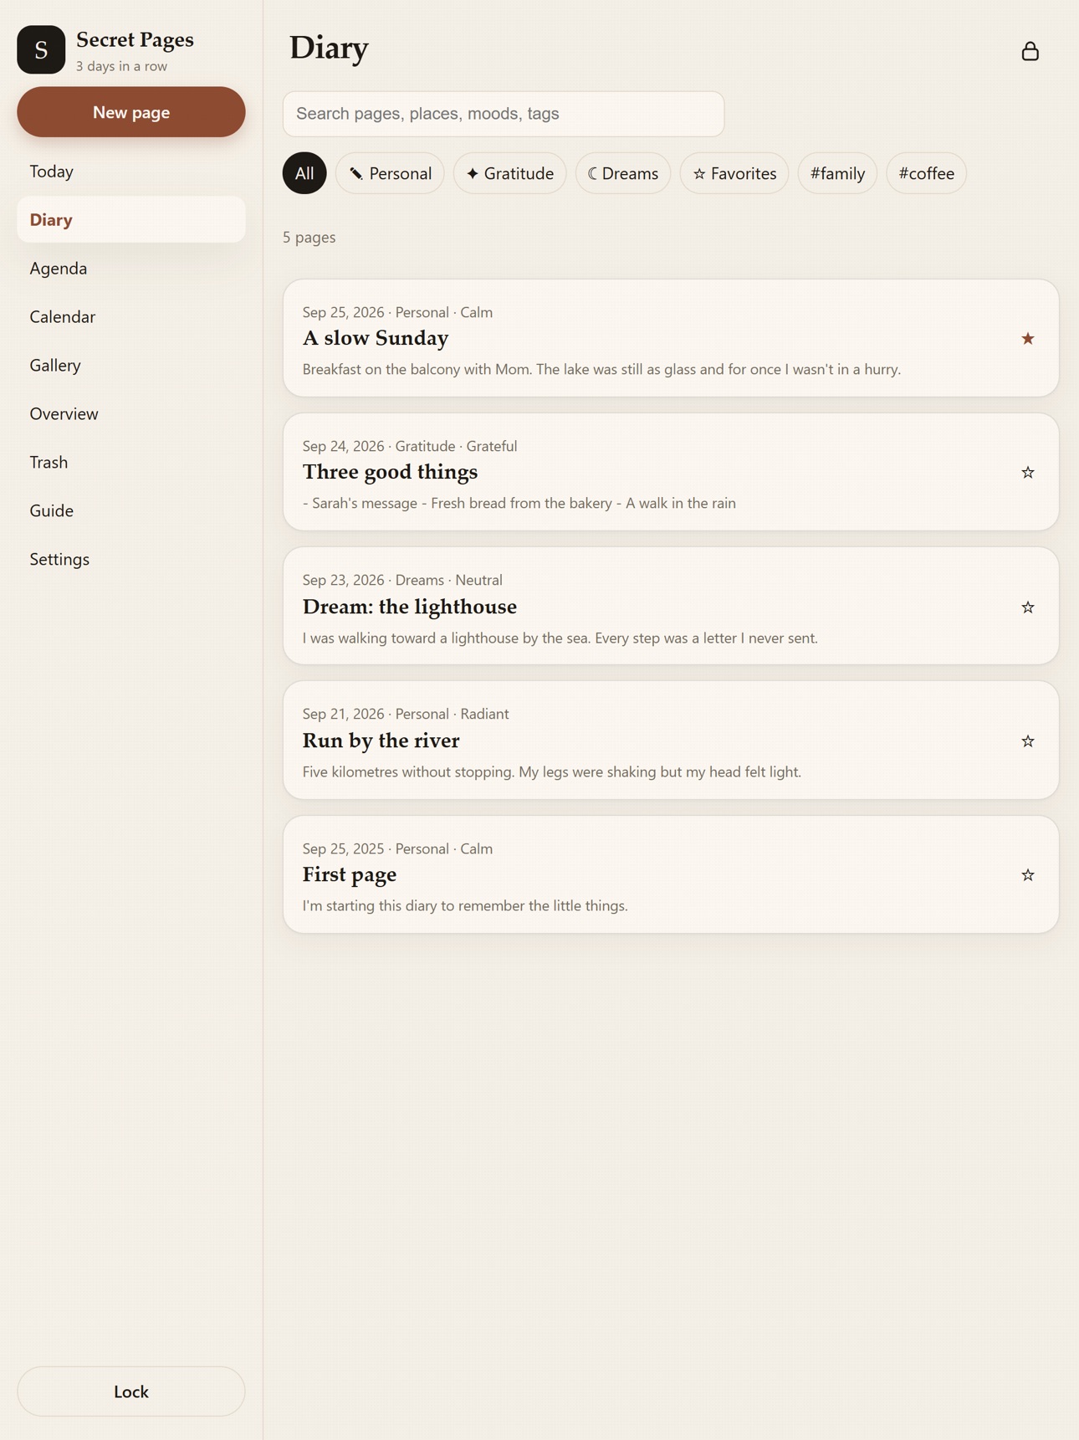Click the '5 pages' count label

pyautogui.click(x=309, y=238)
